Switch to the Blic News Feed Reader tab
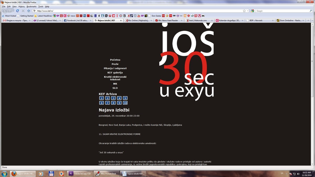The image size is (315, 177). coord(168,20)
